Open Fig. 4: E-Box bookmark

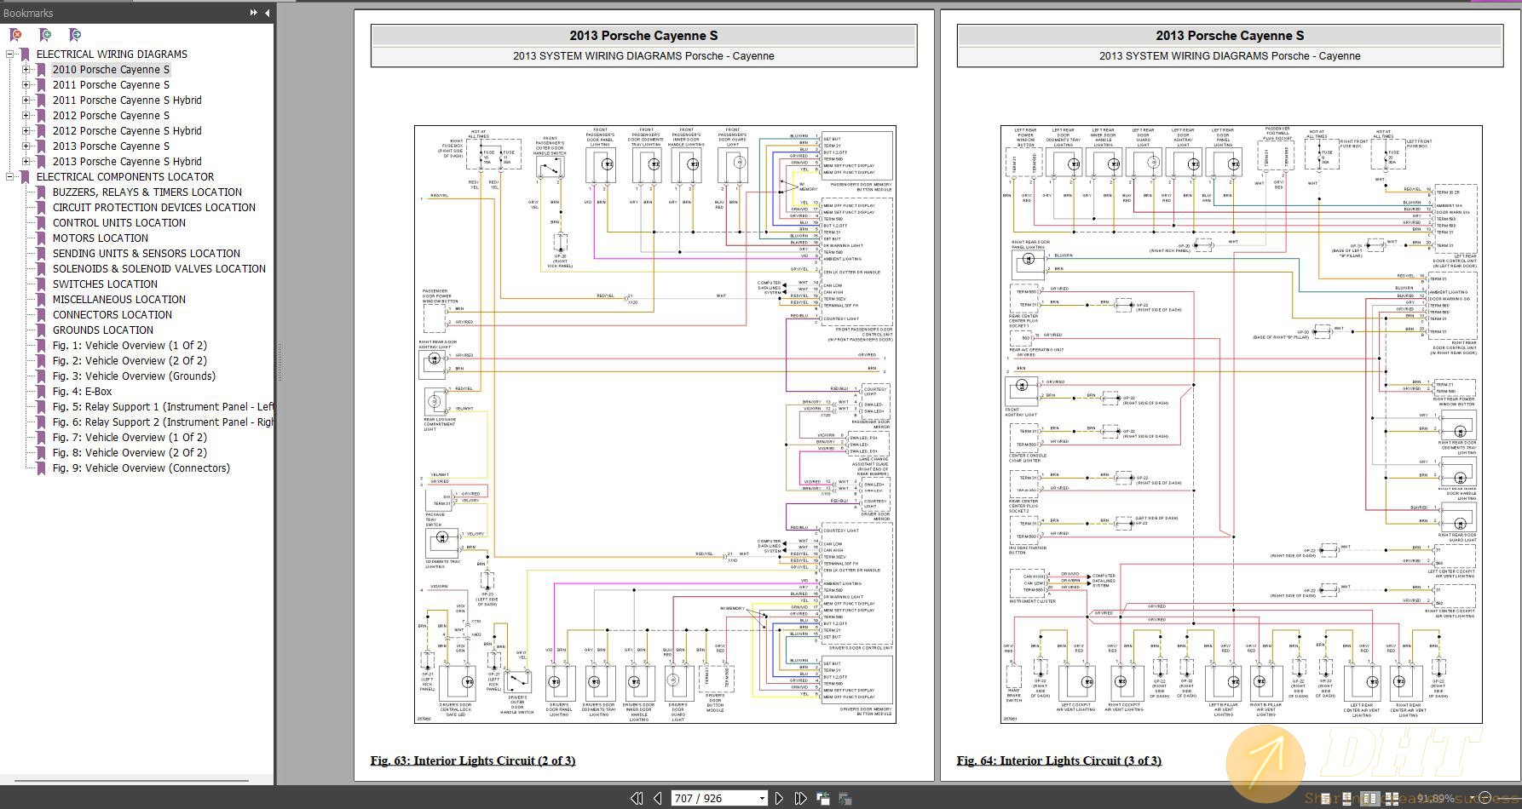tap(83, 392)
